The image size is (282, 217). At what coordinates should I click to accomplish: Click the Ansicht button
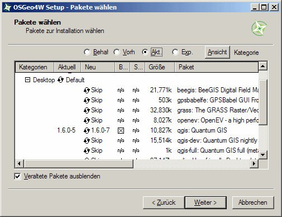[217, 52]
